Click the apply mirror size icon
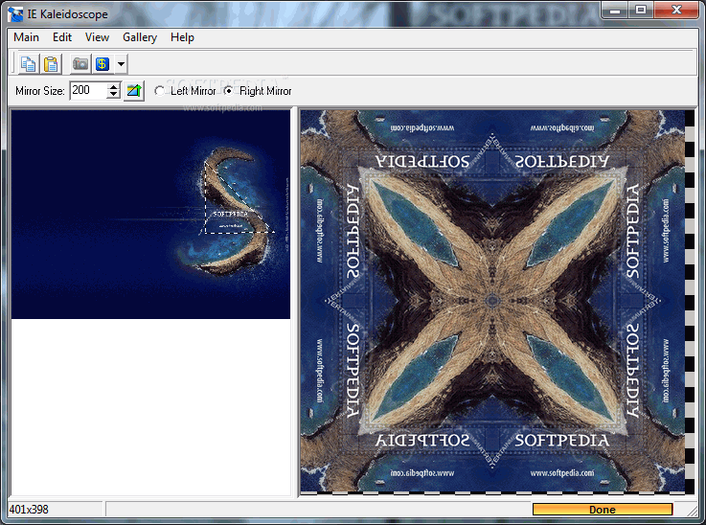 click(134, 90)
